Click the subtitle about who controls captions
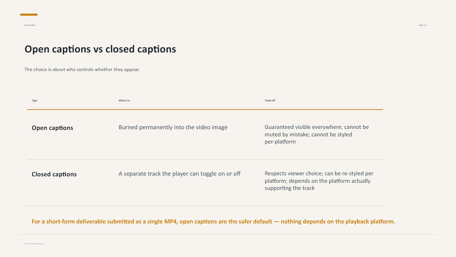This screenshot has width=456, height=257. click(82, 70)
